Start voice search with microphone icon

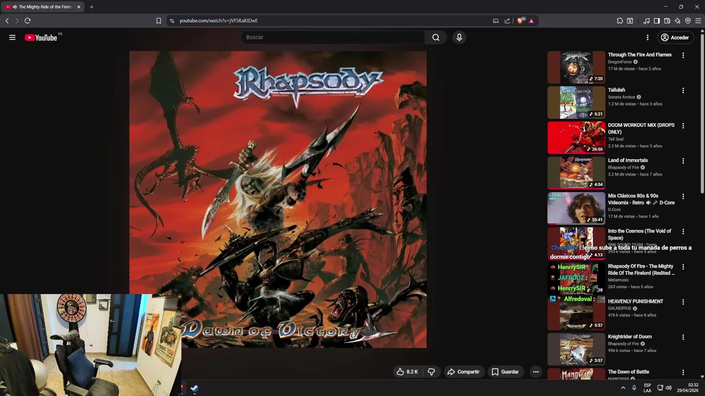[459, 37]
